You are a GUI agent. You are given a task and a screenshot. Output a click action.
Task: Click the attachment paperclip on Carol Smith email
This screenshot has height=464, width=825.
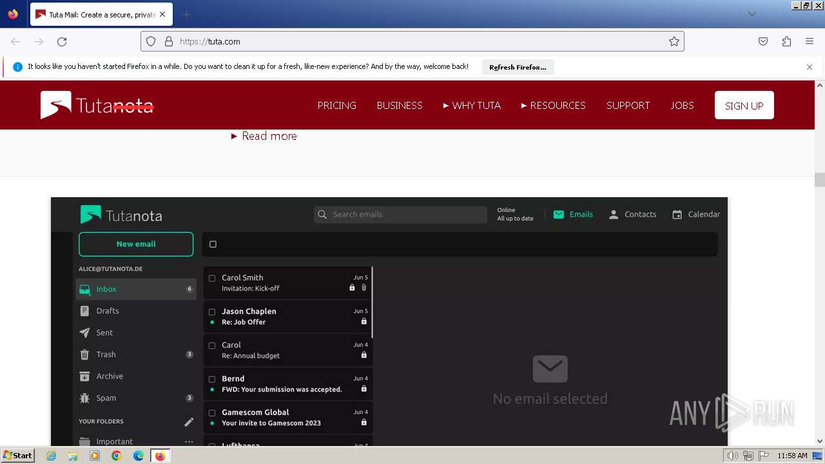pyautogui.click(x=364, y=287)
